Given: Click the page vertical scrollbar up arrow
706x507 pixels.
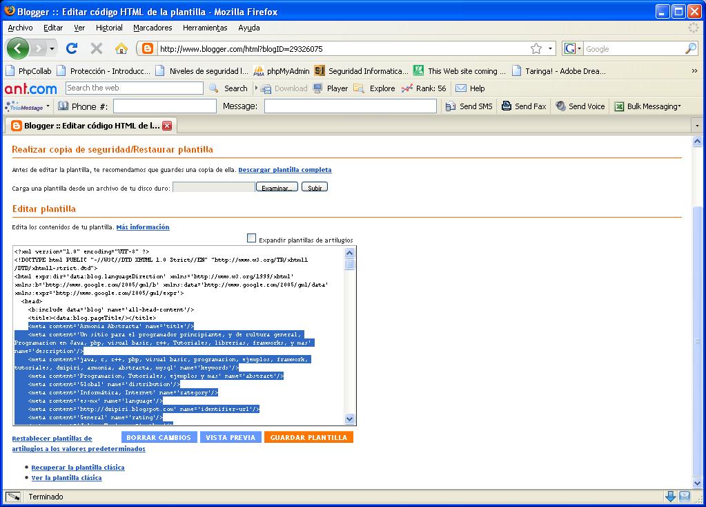Looking at the screenshot, I should (x=697, y=142).
